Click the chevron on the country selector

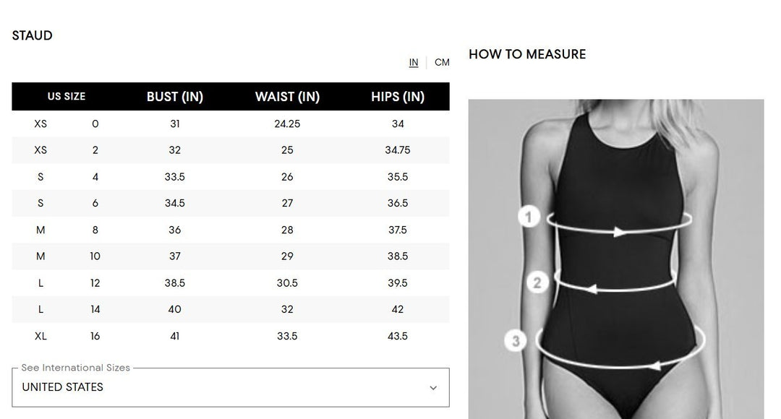click(x=432, y=388)
